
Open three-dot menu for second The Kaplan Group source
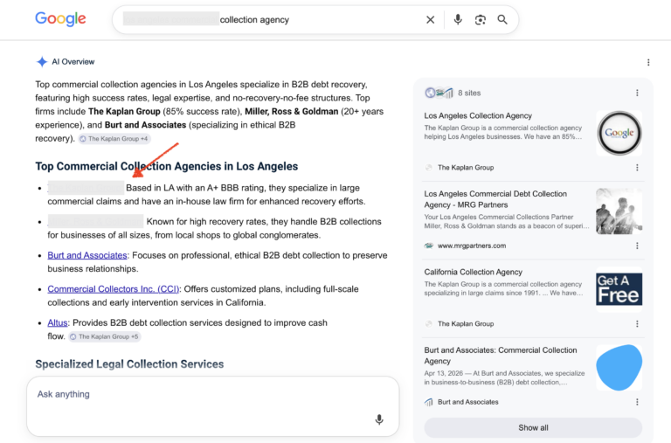tap(637, 323)
